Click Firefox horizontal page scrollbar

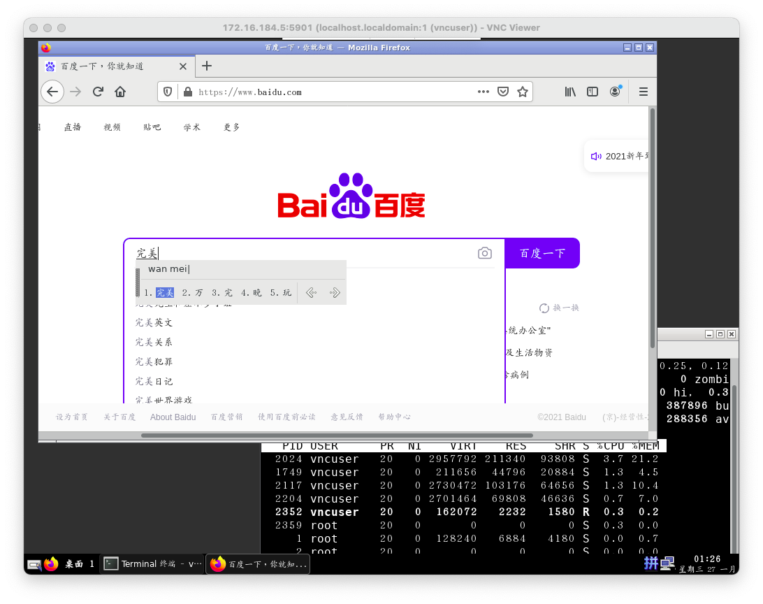[337, 435]
